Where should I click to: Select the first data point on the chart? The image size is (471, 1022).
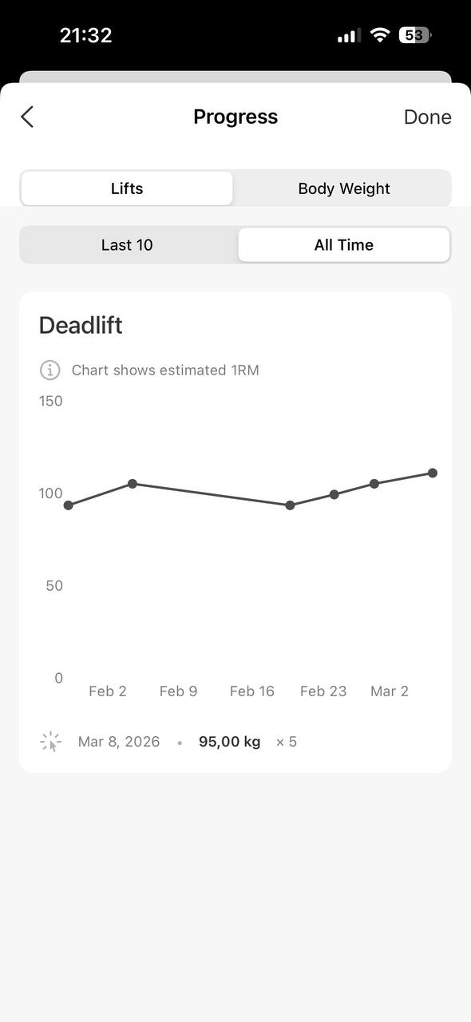click(x=69, y=505)
